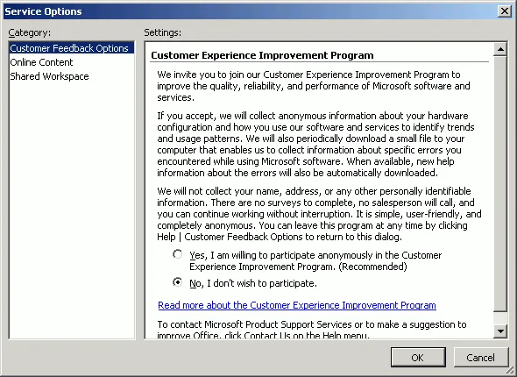
Task: Click the scrollbar track below the thumb
Action: [x=500, y=318]
